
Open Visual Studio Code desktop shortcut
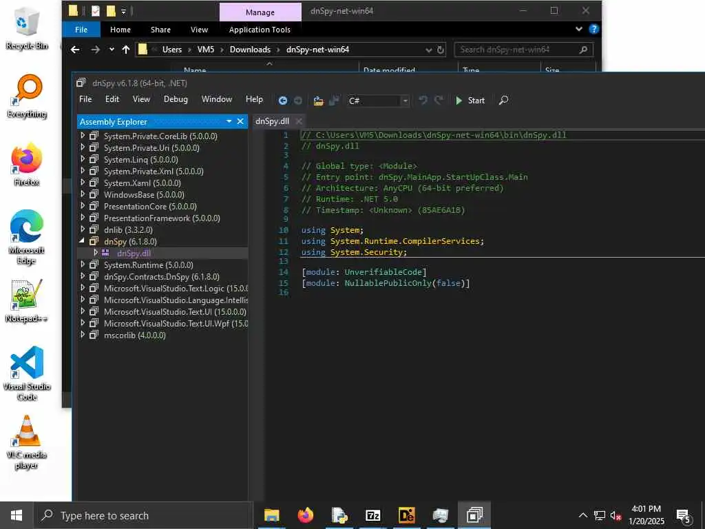click(x=27, y=373)
